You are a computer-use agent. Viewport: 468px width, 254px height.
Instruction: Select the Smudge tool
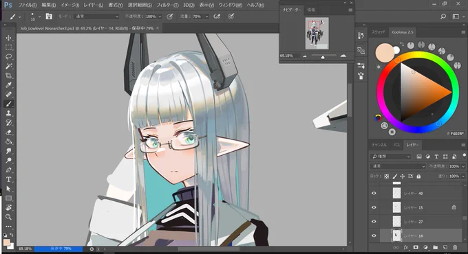tap(8, 151)
